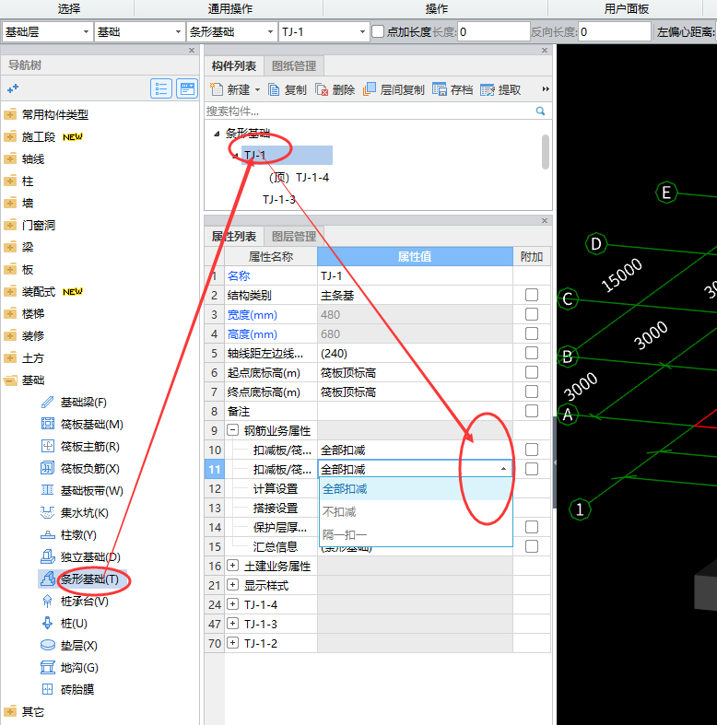Select the 桩(U) pile icon

(47, 623)
